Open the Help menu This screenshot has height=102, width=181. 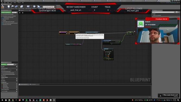tap(23, 3)
